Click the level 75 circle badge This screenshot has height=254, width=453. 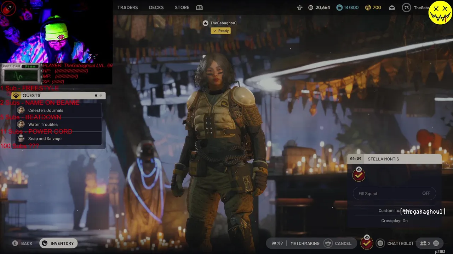tap(407, 8)
